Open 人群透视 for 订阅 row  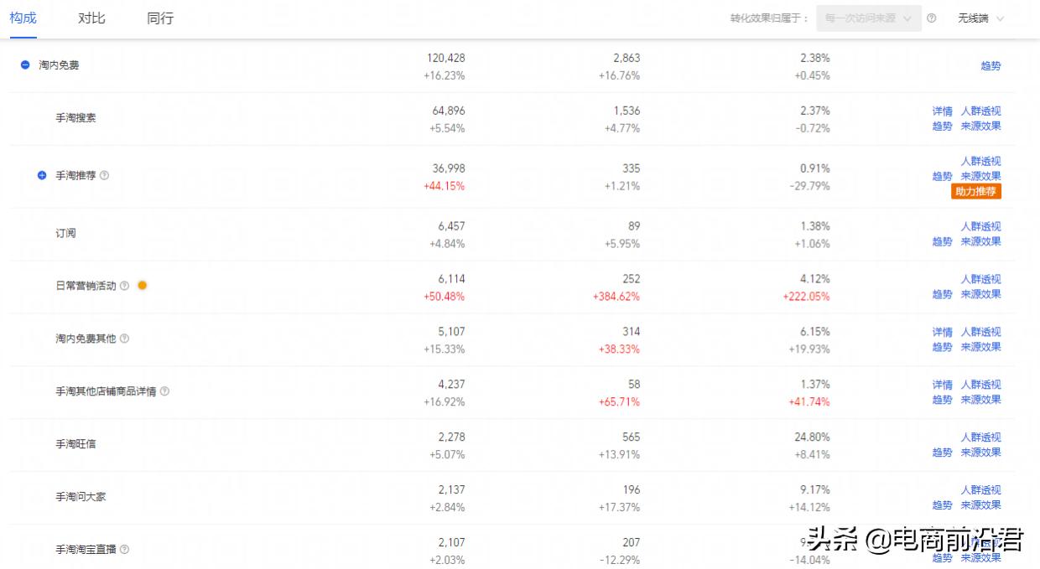[980, 226]
